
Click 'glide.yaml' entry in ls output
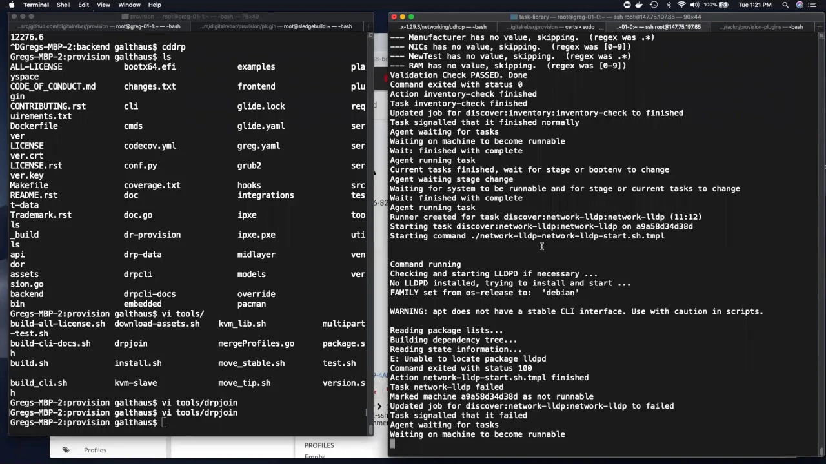click(261, 126)
